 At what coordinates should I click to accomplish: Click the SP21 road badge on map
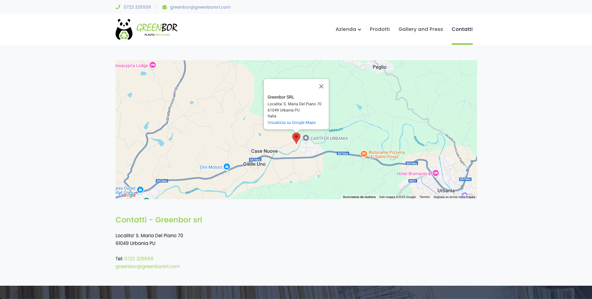click(413, 181)
